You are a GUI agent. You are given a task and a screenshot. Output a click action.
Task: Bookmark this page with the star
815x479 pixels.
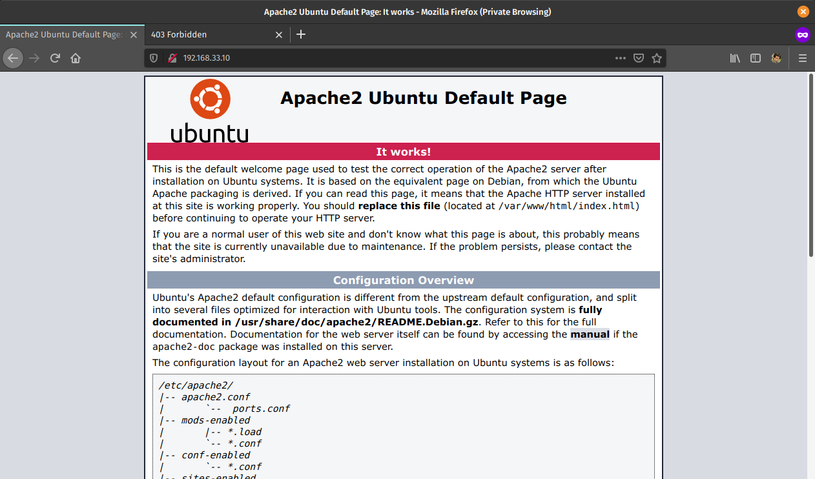657,58
